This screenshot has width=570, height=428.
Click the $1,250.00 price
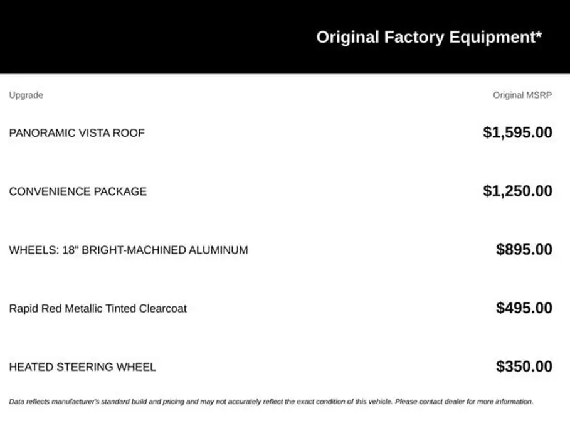(x=518, y=191)
